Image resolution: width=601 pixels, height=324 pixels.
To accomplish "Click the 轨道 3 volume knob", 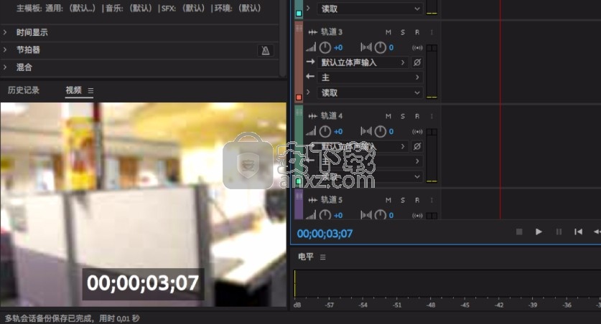I will pyautogui.click(x=325, y=47).
